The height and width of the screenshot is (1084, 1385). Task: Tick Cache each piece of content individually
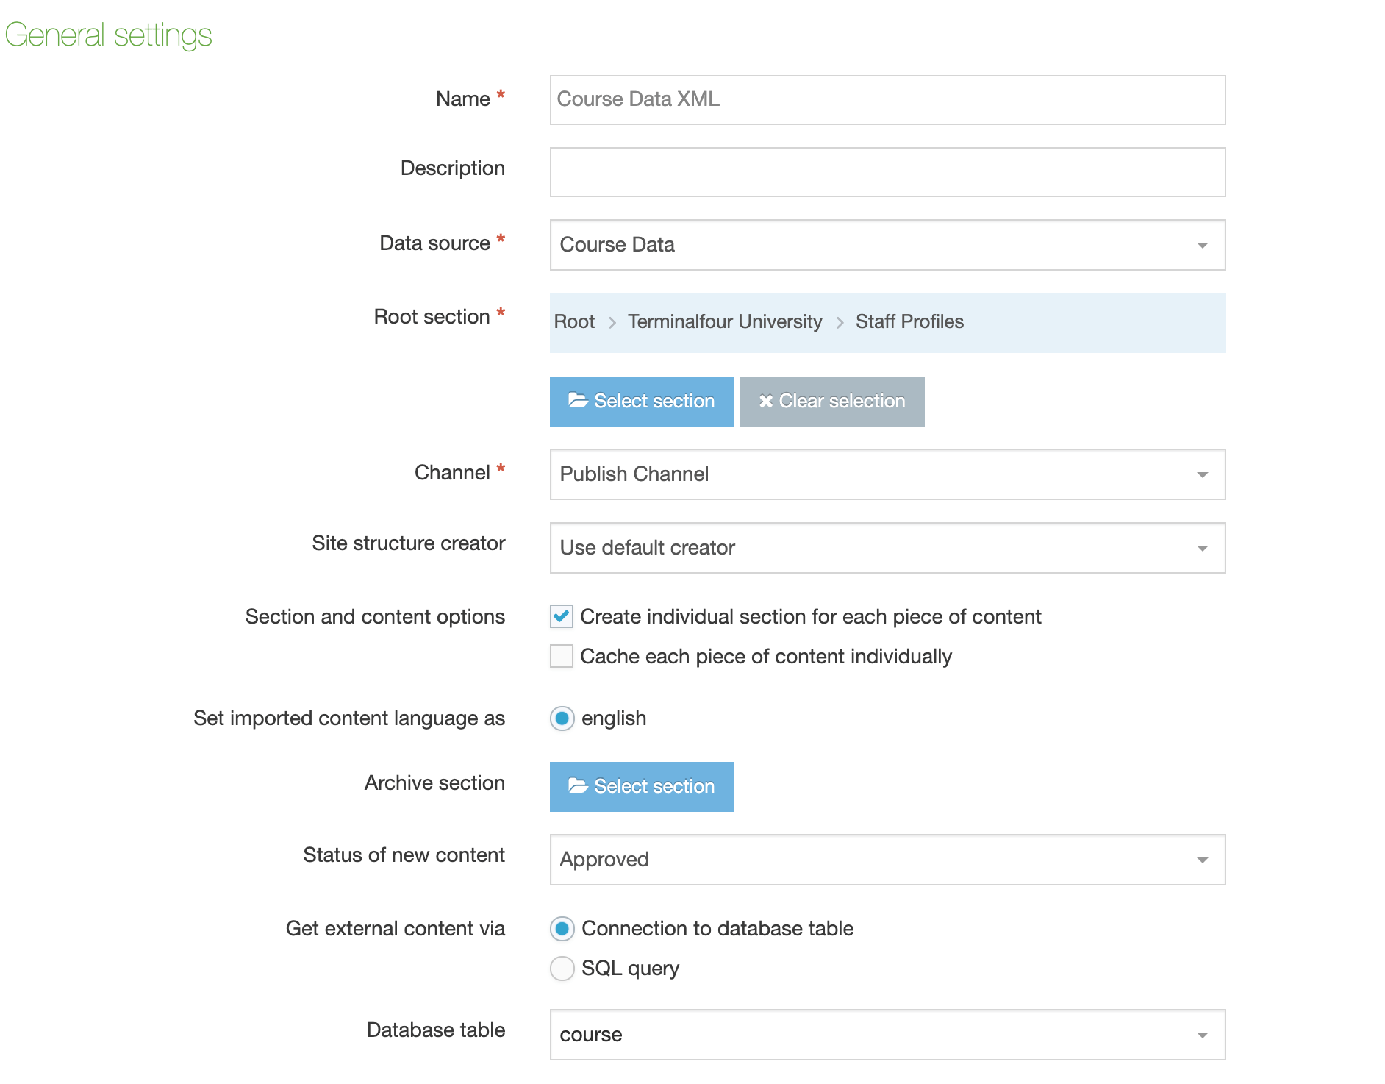tap(562, 656)
